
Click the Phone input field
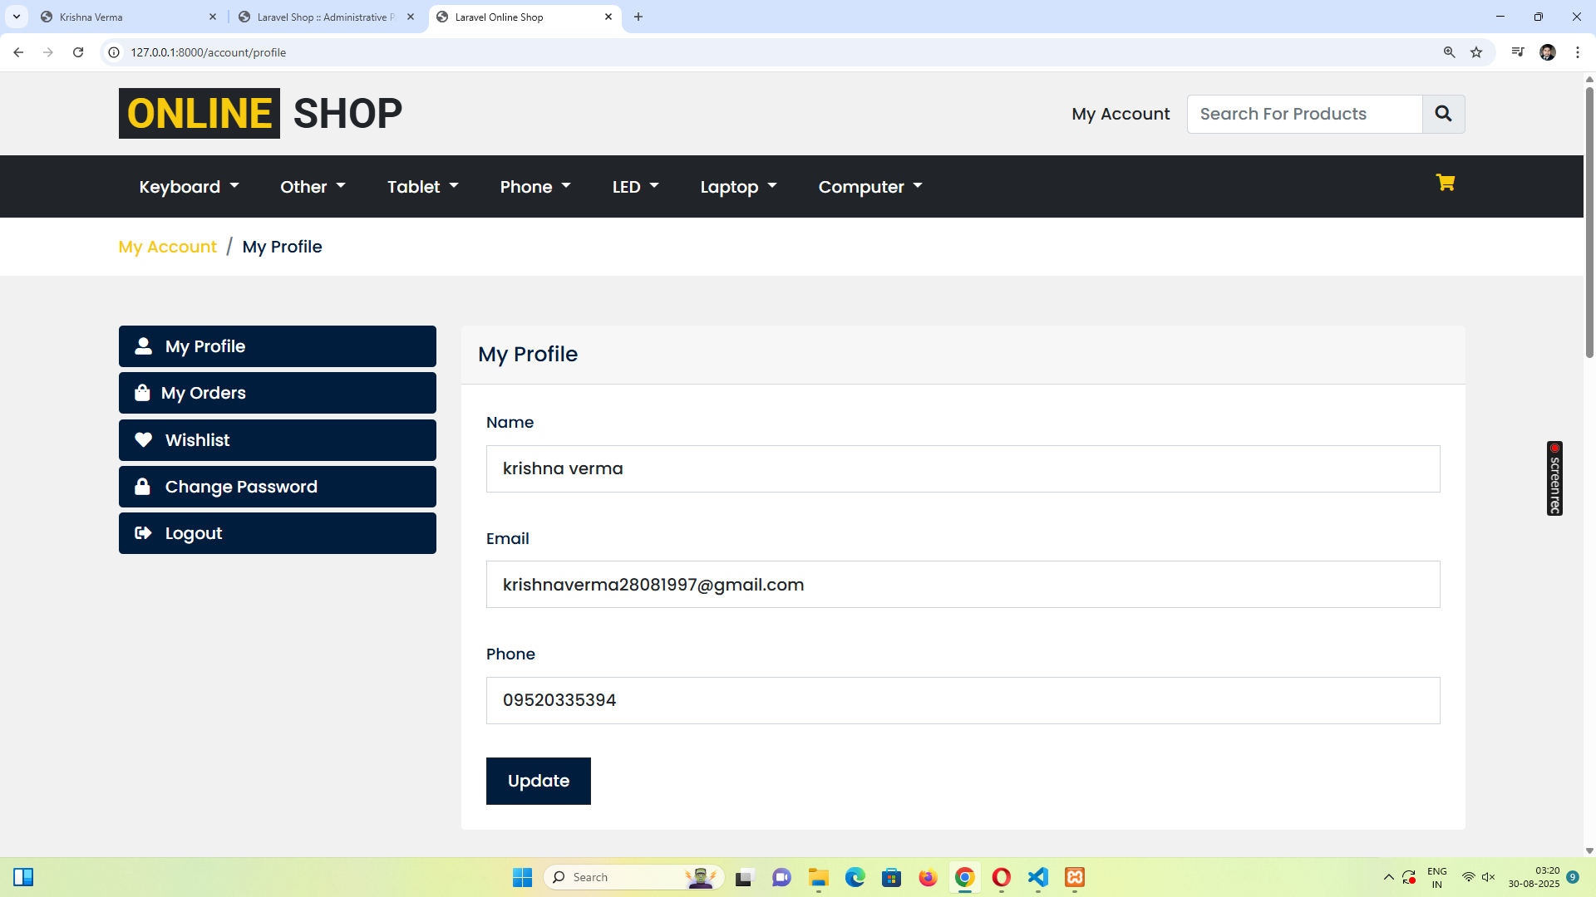tap(963, 700)
